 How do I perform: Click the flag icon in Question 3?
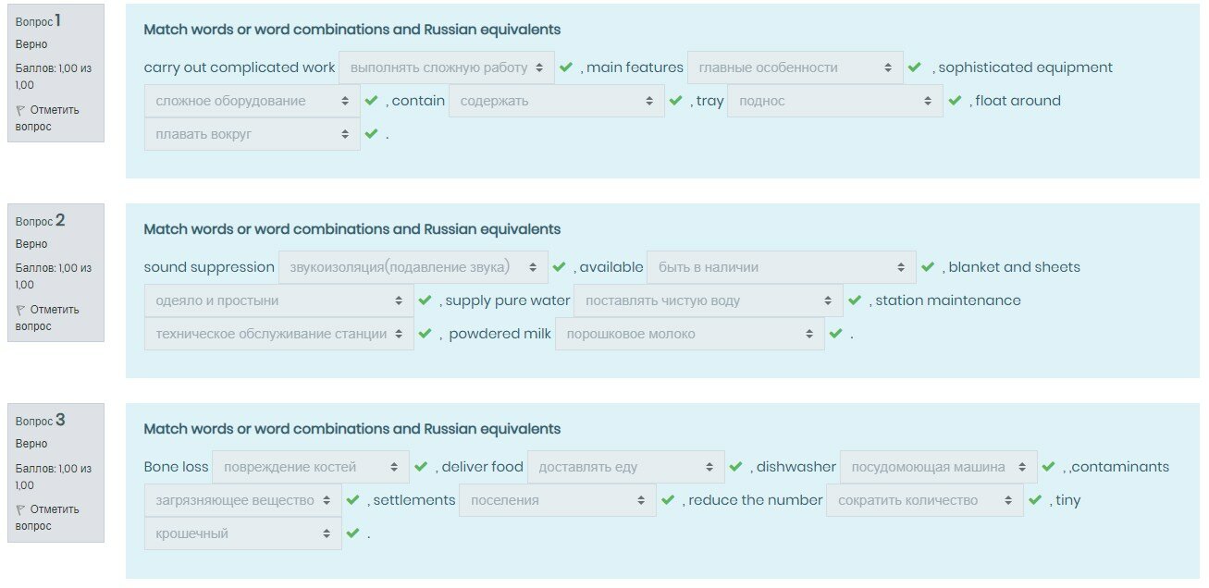20,509
